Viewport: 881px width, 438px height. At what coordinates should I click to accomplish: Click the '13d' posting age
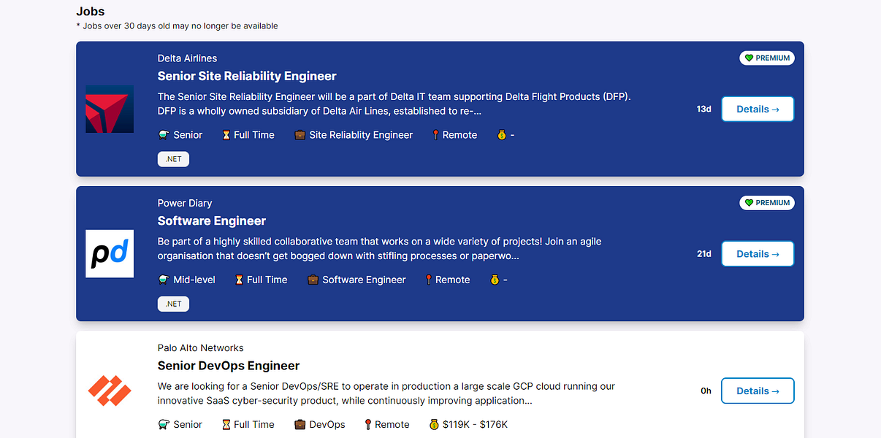(703, 109)
